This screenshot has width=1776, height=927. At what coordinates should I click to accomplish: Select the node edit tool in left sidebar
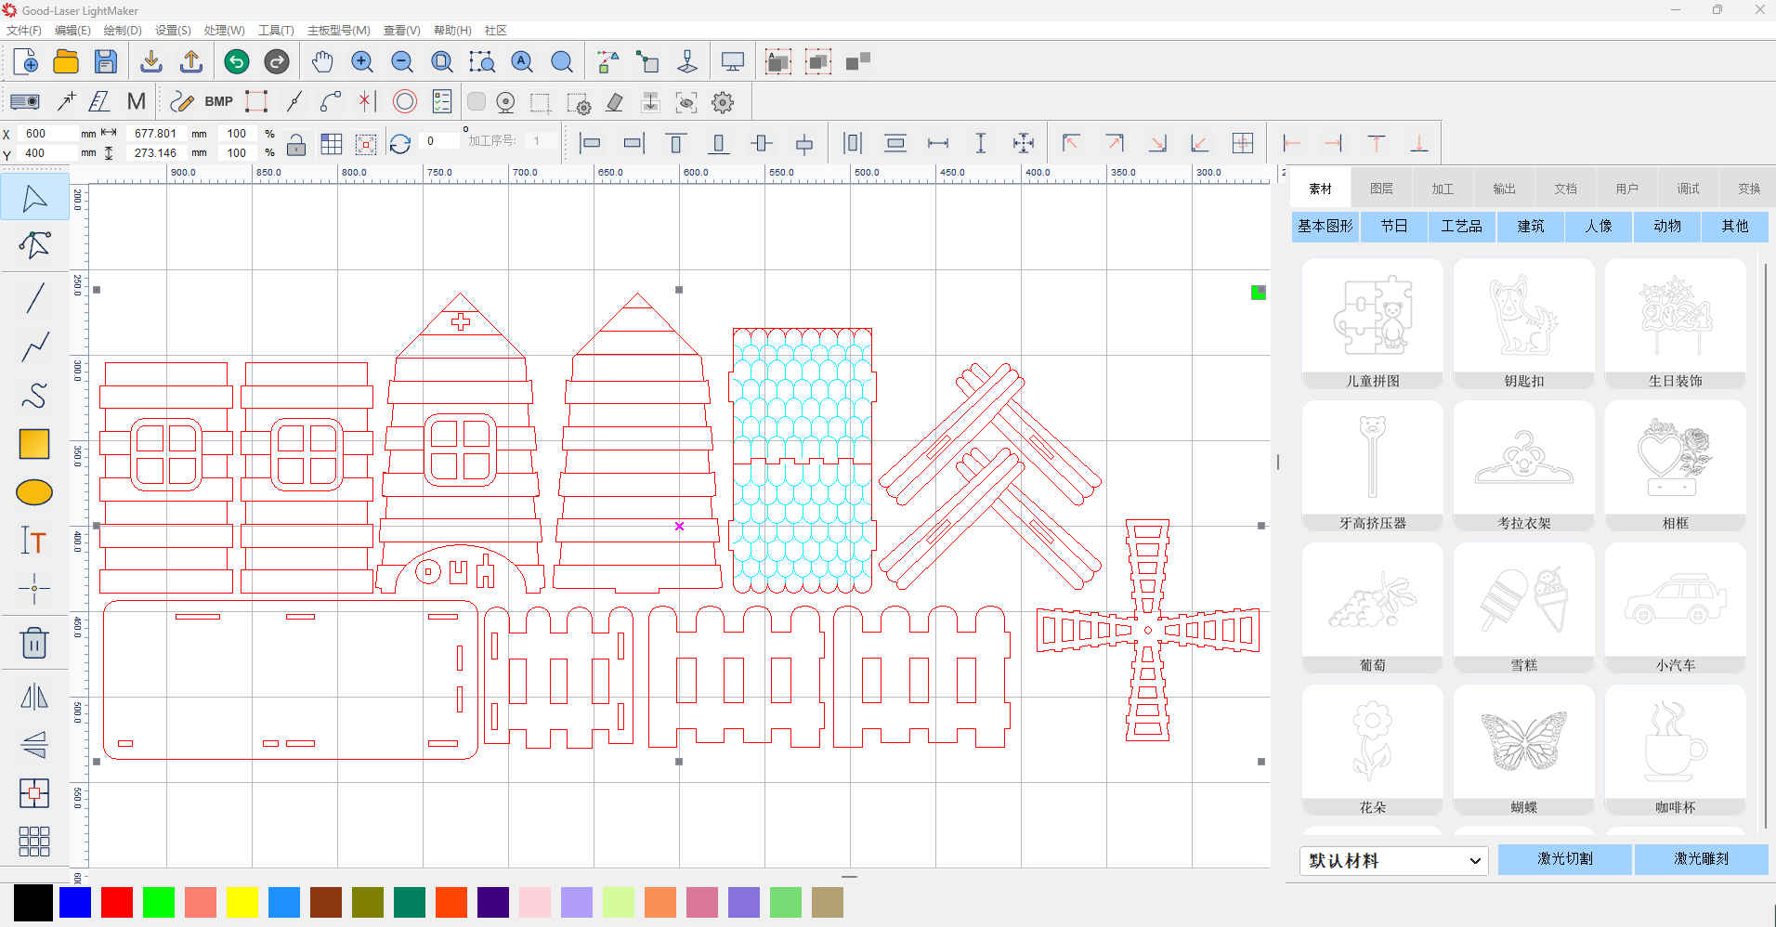pyautogui.click(x=34, y=245)
